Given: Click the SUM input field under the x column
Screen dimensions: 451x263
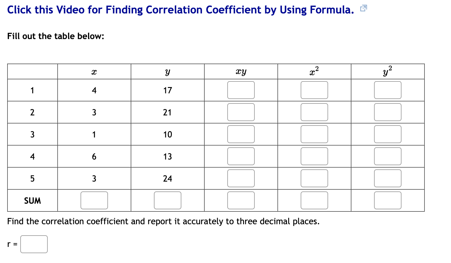Looking at the screenshot, I should coord(94,200).
